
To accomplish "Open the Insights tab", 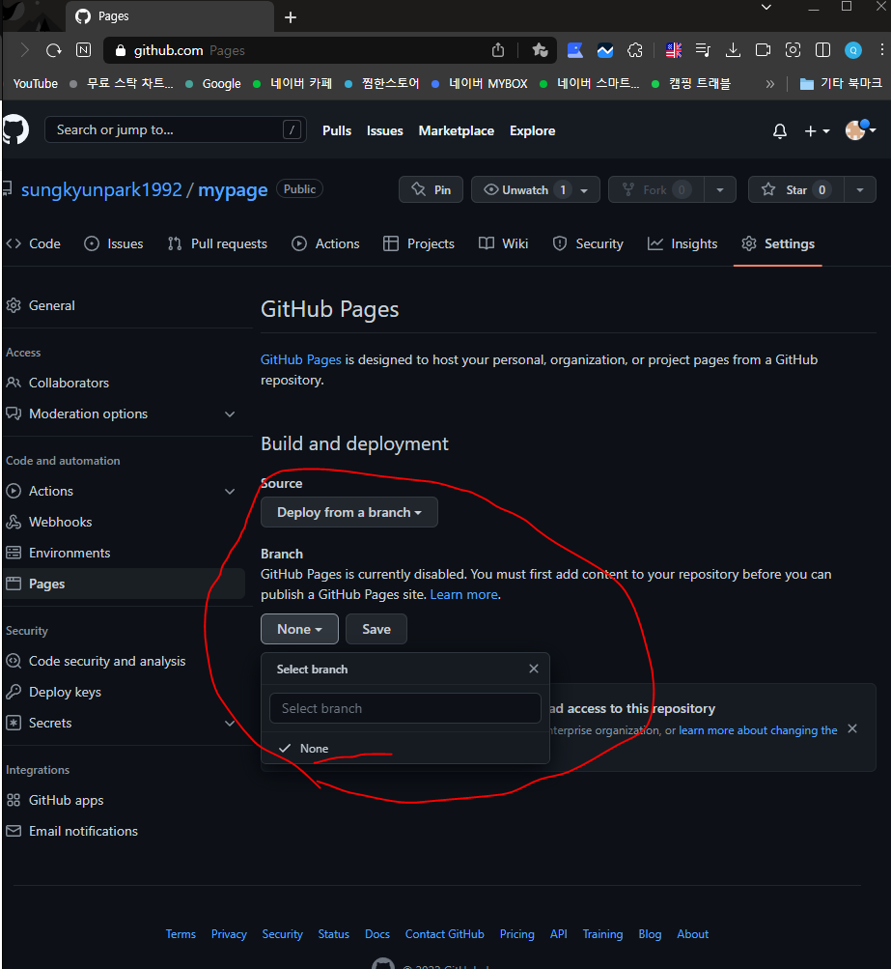I will coord(682,243).
